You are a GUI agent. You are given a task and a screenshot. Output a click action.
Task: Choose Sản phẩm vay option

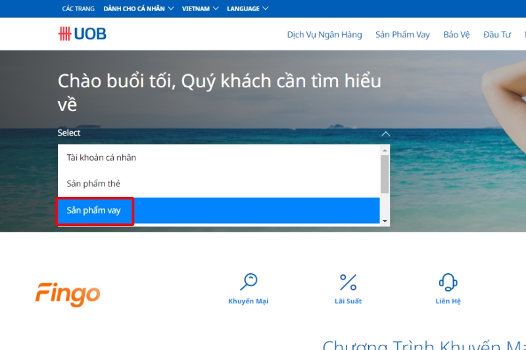[219, 210]
